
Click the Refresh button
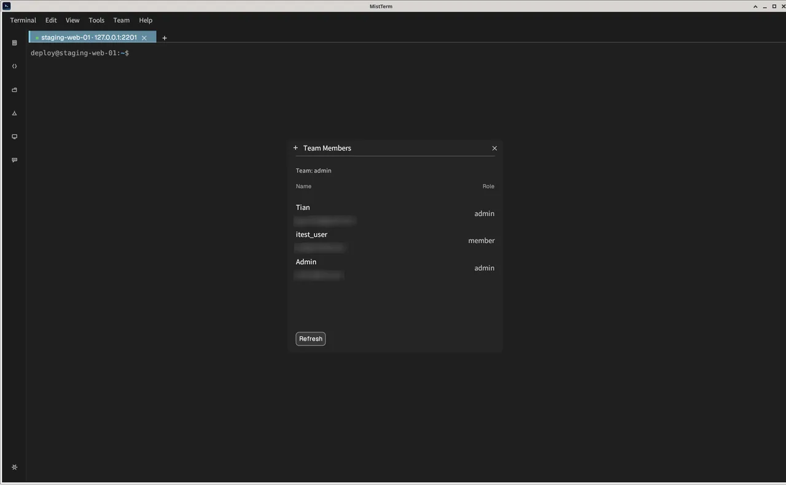pyautogui.click(x=311, y=339)
